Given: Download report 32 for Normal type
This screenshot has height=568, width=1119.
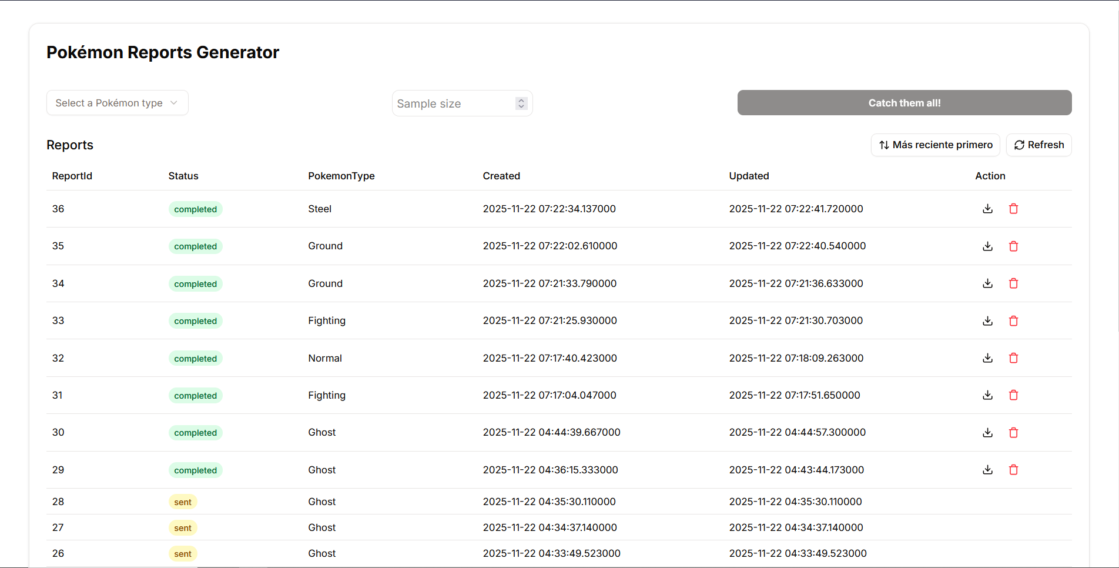Looking at the screenshot, I should tap(987, 358).
